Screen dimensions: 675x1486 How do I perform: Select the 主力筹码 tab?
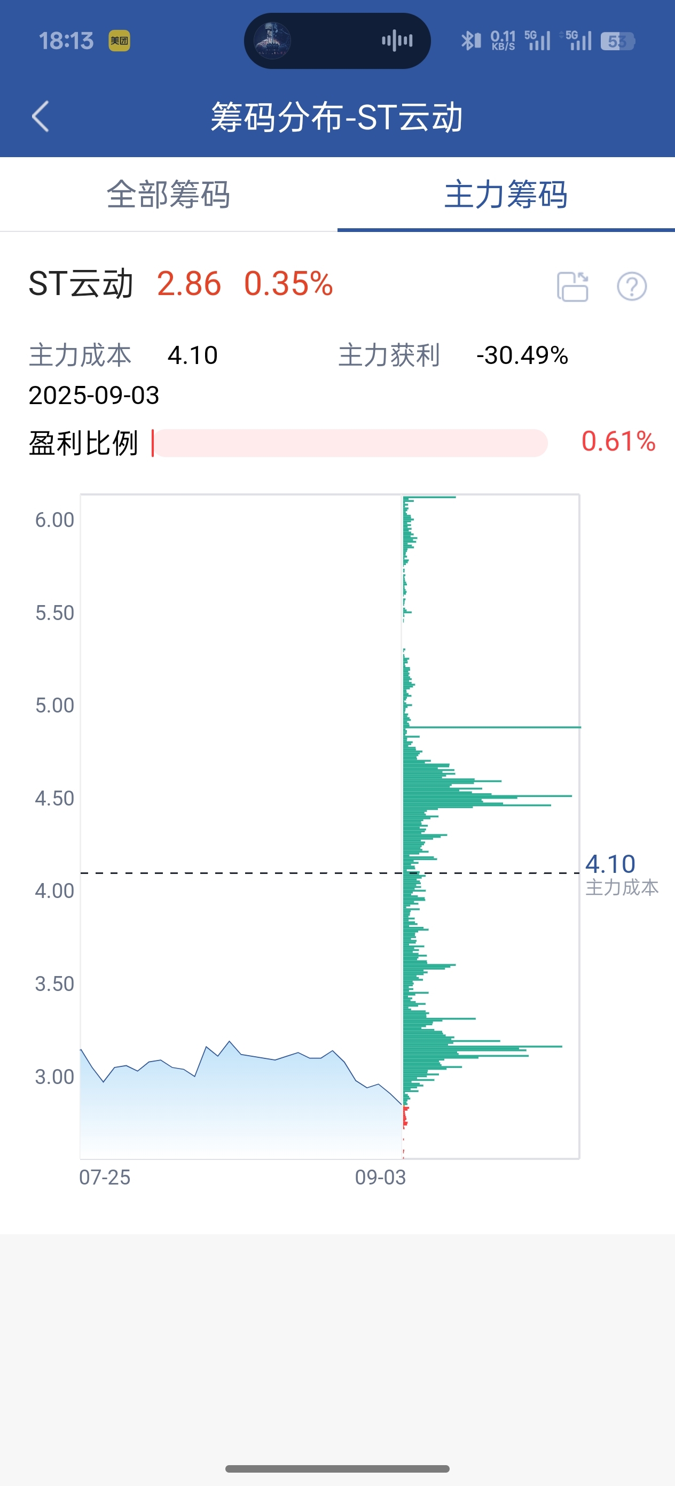pyautogui.click(x=506, y=195)
